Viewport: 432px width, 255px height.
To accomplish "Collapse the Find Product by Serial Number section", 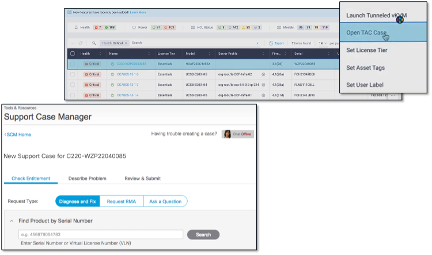I will 12,220.
